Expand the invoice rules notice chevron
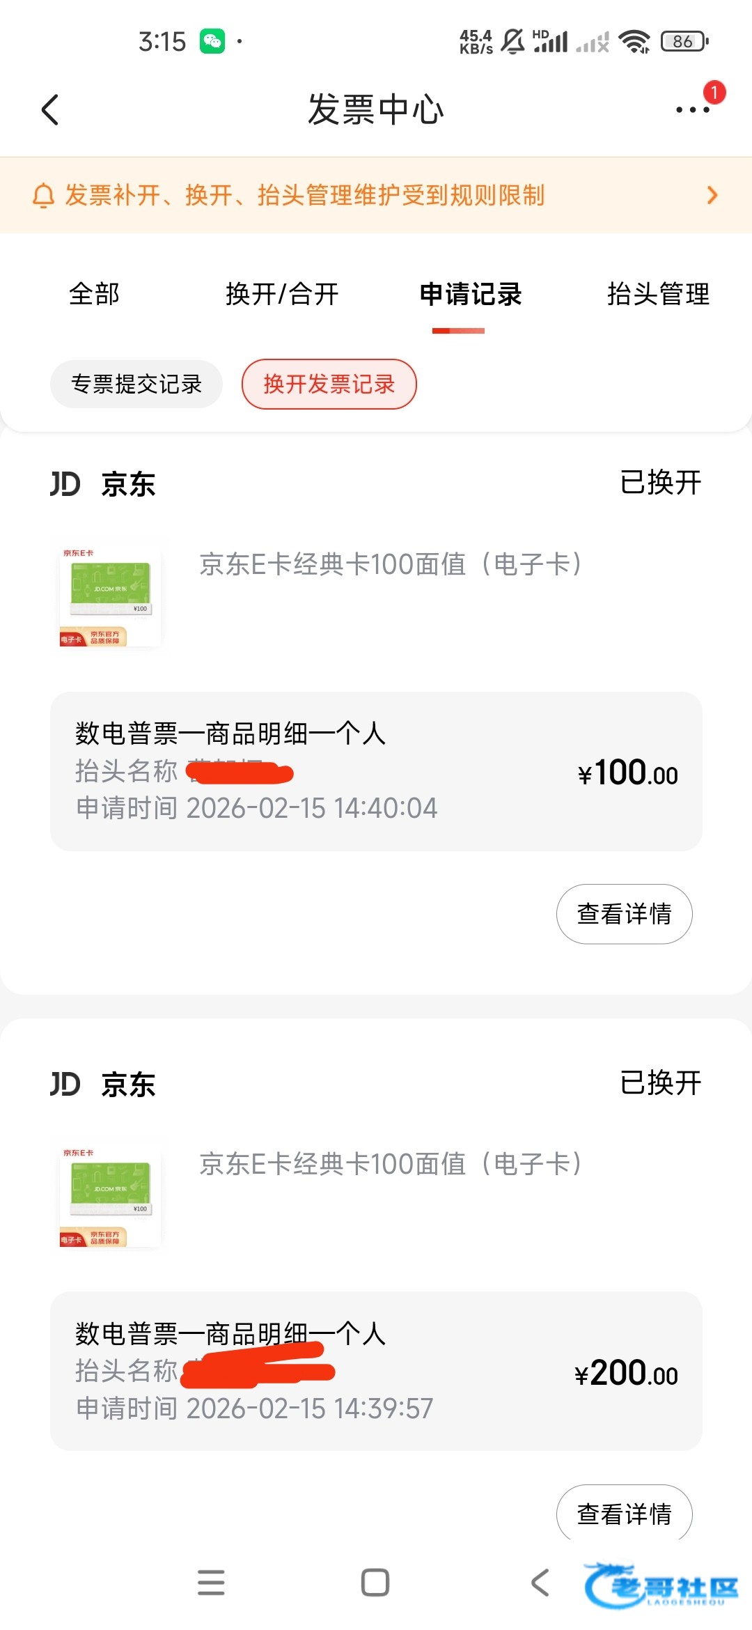This screenshot has width=752, height=1630. (x=712, y=195)
